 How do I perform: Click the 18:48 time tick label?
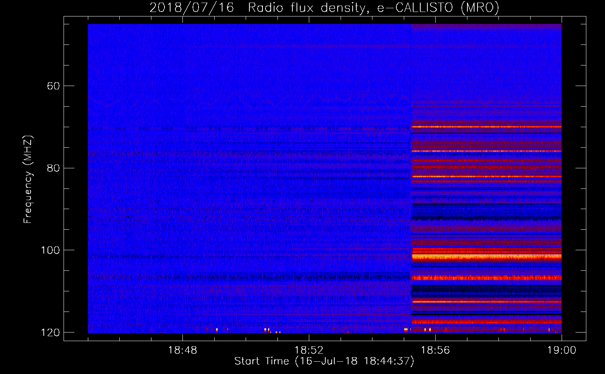tap(182, 350)
